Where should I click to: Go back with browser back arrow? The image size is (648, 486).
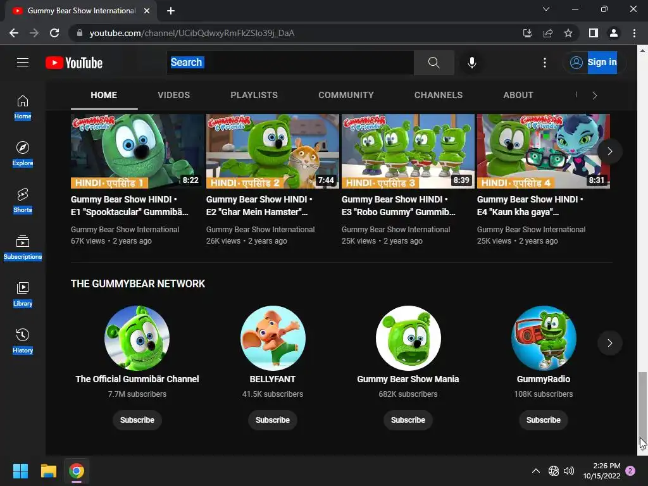14,33
